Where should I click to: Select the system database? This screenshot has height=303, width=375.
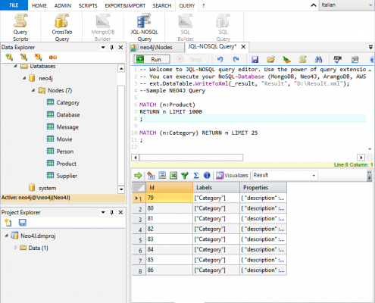pyautogui.click(x=47, y=188)
